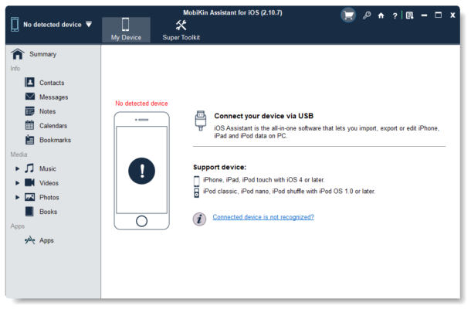Open Notes category
Image resolution: width=471 pixels, height=309 pixels.
(x=47, y=111)
